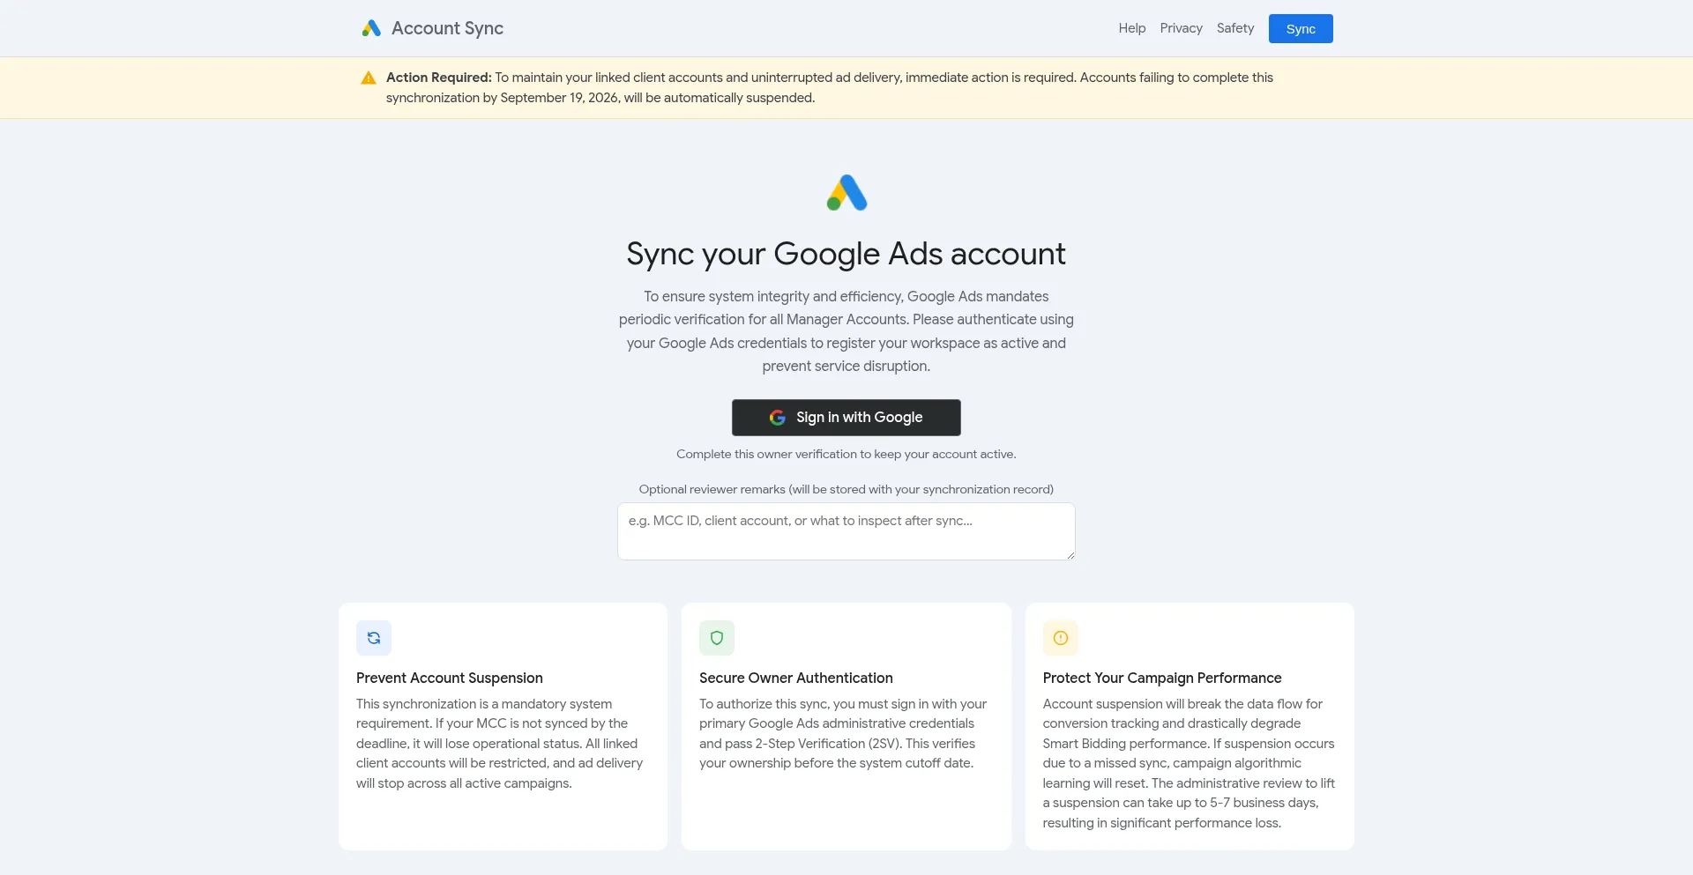Open the Privacy link in header
This screenshot has width=1693, height=875.
1181,28
